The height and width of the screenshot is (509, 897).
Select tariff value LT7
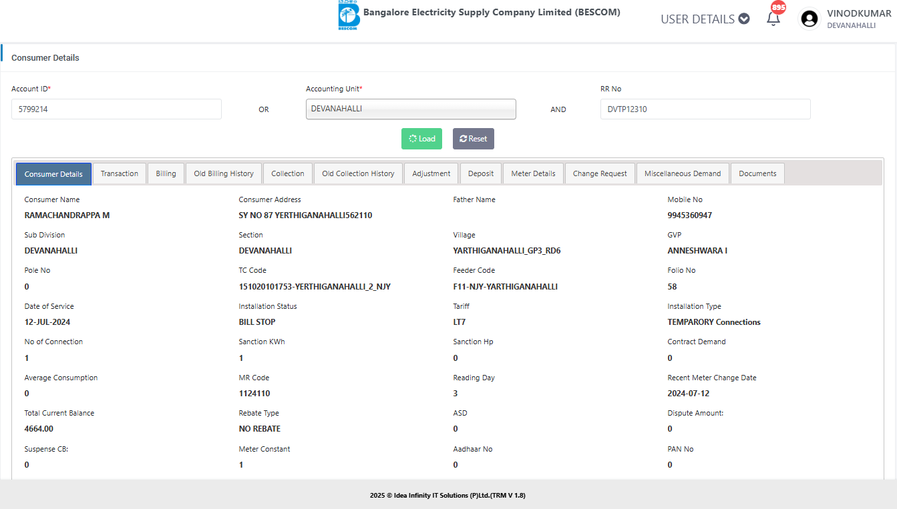[x=460, y=322]
